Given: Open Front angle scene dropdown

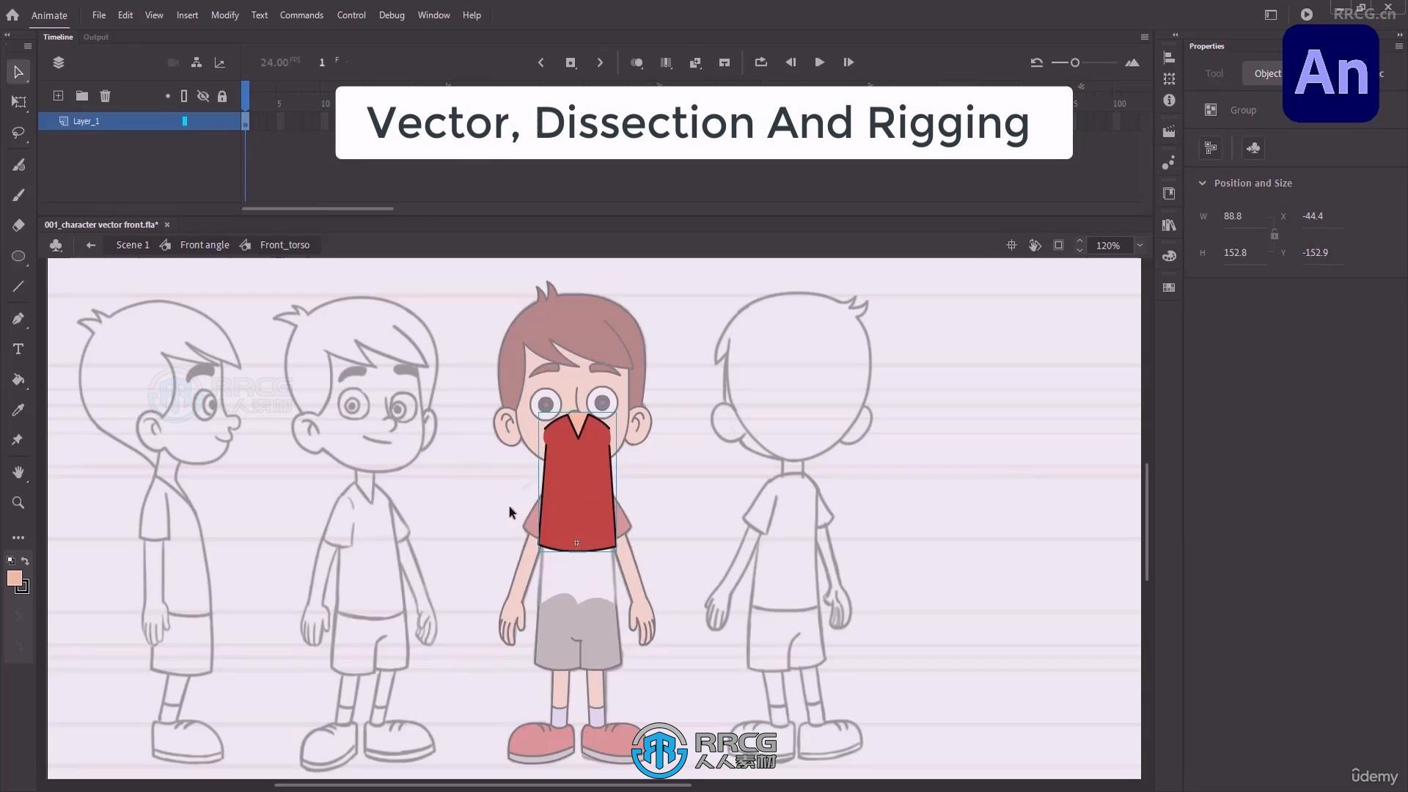Looking at the screenshot, I should pos(204,245).
